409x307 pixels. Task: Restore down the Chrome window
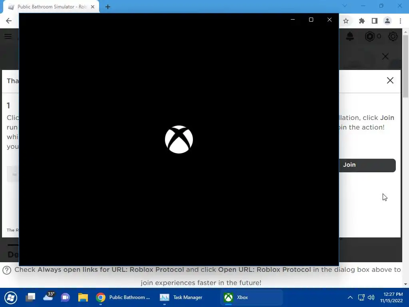tap(381, 6)
